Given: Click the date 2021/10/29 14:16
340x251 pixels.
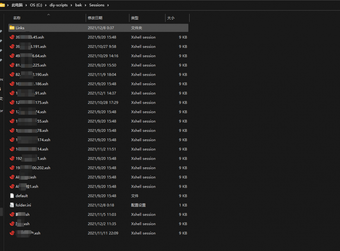Looking at the screenshot, I should point(103,56).
